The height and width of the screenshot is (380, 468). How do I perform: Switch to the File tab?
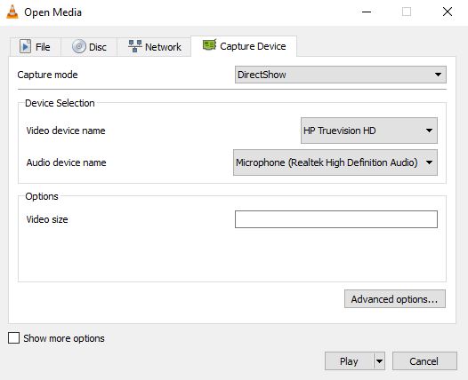point(36,47)
